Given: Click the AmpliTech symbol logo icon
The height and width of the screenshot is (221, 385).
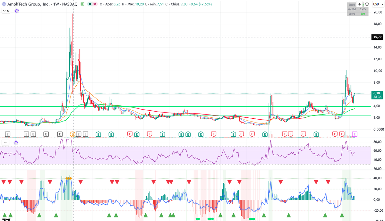Looking at the screenshot, I should pos(4,4).
